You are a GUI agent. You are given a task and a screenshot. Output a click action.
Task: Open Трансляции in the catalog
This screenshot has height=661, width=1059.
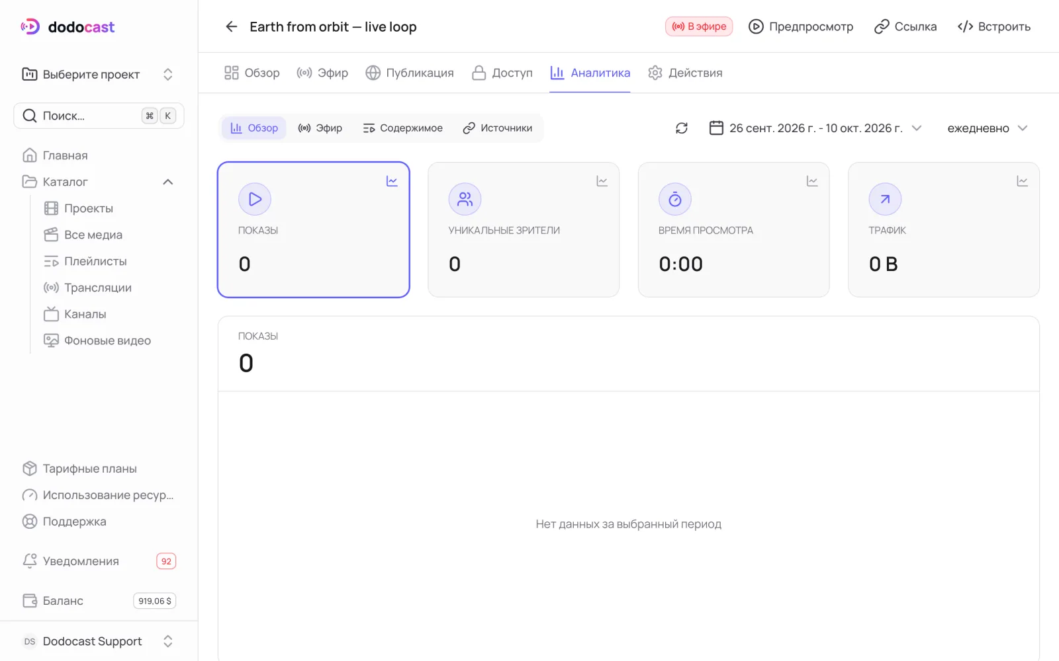pyautogui.click(x=109, y=288)
